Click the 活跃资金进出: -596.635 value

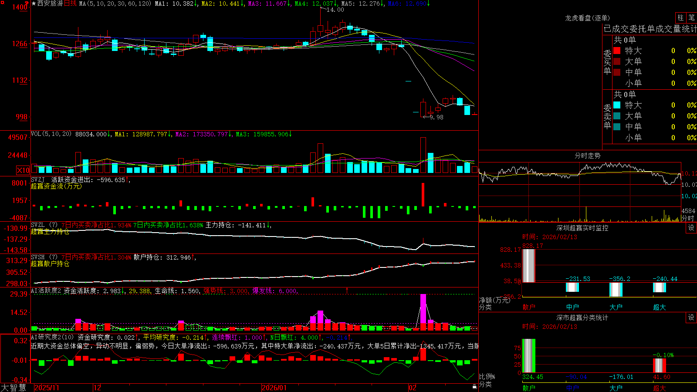[x=89, y=179]
